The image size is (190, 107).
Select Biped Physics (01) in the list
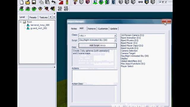[129, 40]
